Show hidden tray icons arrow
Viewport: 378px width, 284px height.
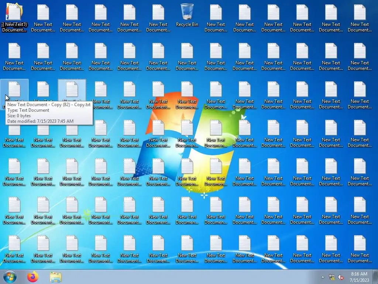tap(323, 277)
